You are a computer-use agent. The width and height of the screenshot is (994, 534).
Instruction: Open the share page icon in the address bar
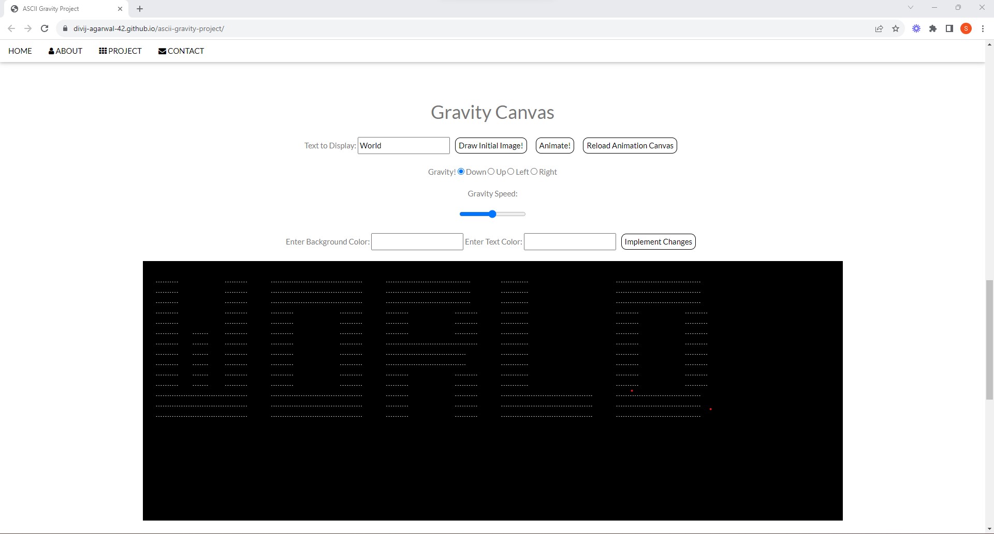pos(879,28)
